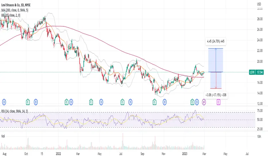Select the RSI (14, close, SMA, 14, 2) legend
Viewport: 268px width, 158px height.
(x=15, y=111)
